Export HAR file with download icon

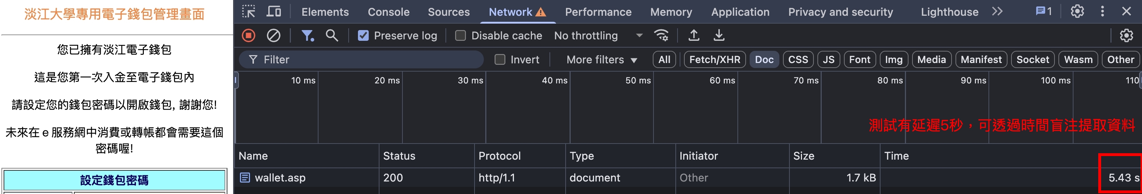pos(719,35)
